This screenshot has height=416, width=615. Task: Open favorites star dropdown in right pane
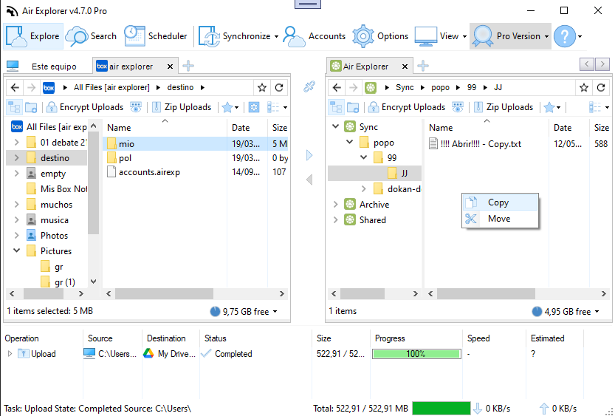pyautogui.click(x=552, y=106)
